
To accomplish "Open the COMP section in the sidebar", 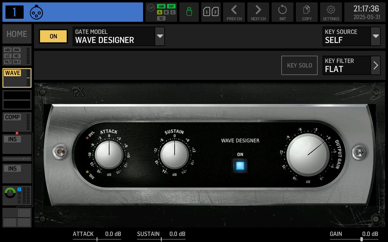I will [12, 117].
